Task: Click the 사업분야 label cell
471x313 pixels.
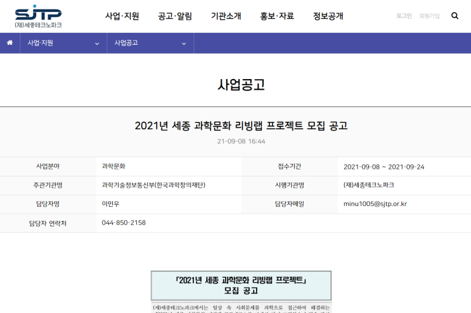Action: click(x=48, y=166)
